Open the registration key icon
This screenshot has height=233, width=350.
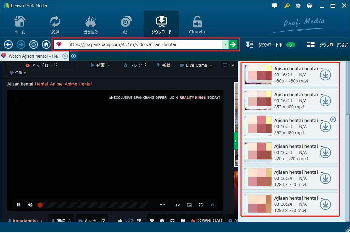[287, 5]
